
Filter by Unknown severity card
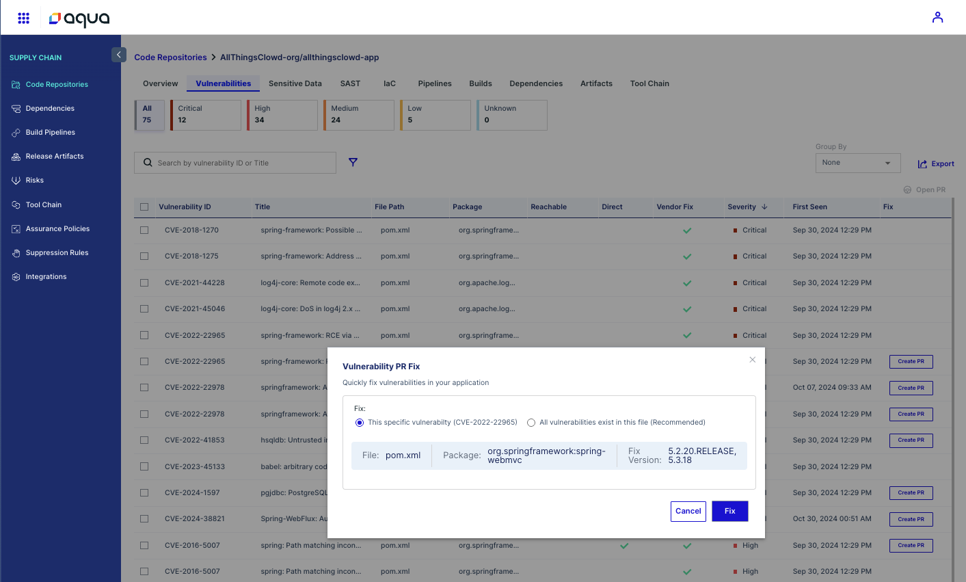tap(512, 115)
